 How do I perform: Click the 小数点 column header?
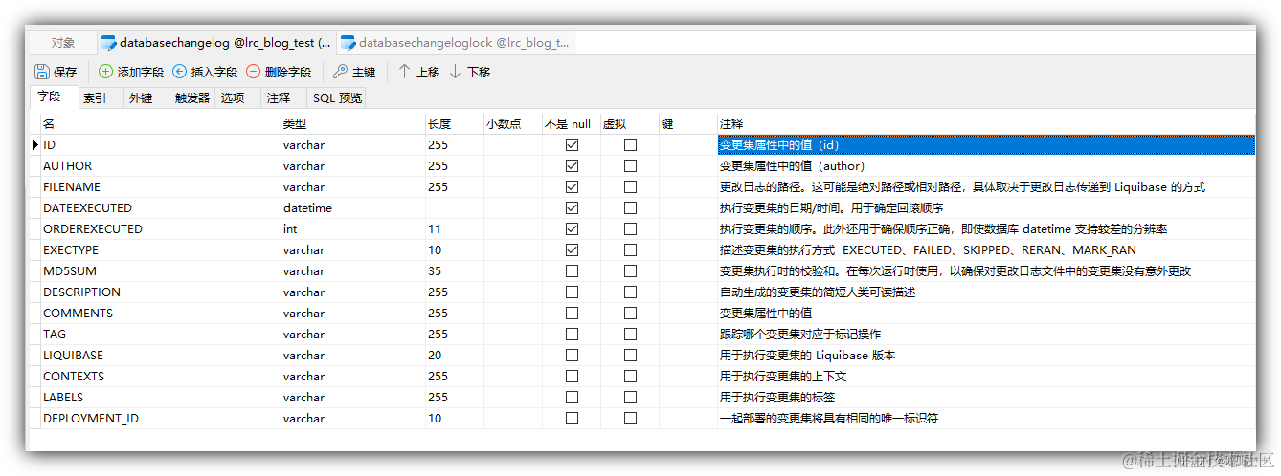point(512,124)
